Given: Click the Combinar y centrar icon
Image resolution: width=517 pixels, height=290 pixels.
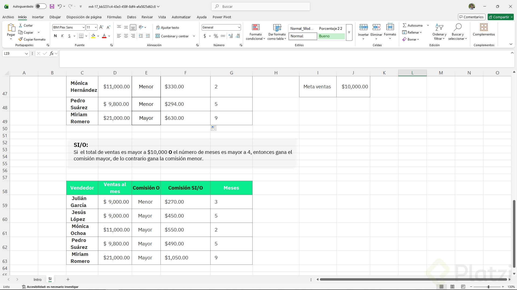Looking at the screenshot, I should (158, 36).
